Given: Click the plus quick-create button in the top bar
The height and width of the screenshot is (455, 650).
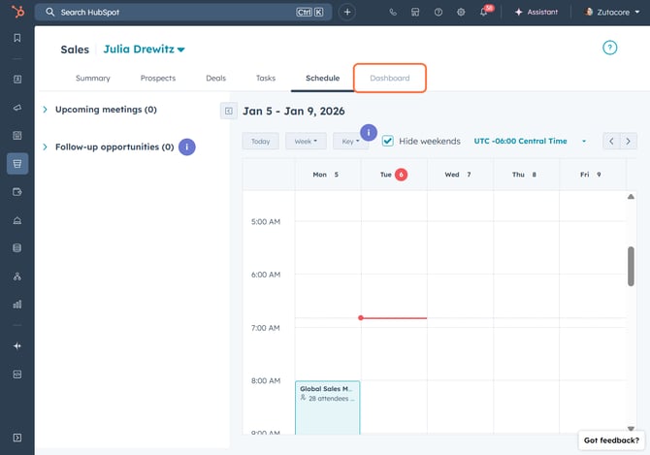Looking at the screenshot, I should pyautogui.click(x=347, y=12).
